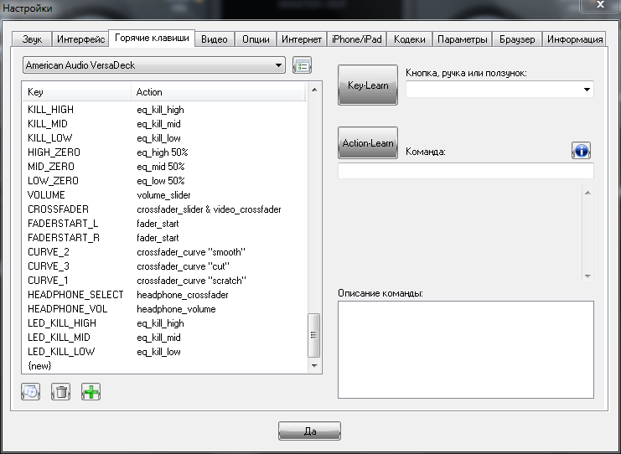Select the LED_KILL_LOW row
Viewport: 621px width, 454px height.
(x=164, y=352)
